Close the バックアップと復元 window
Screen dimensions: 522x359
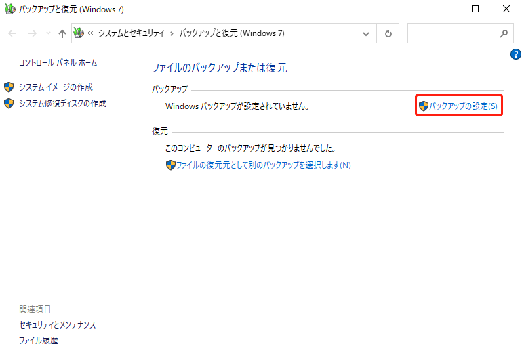tap(506, 9)
